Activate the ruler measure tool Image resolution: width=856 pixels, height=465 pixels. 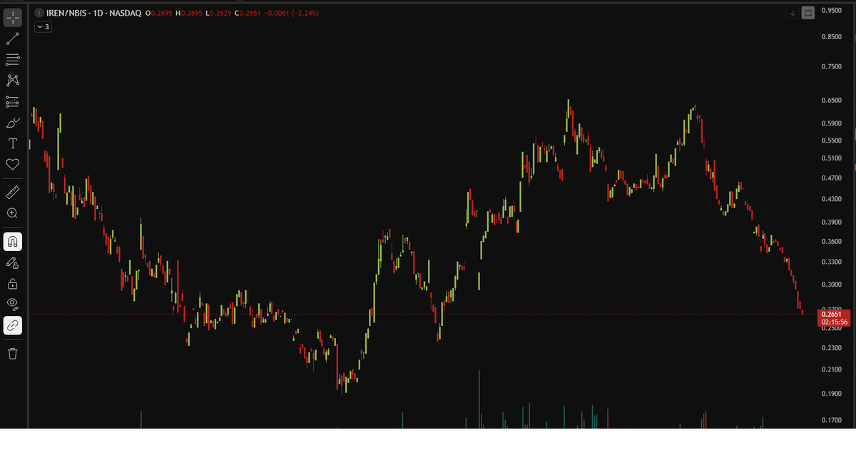pyautogui.click(x=13, y=192)
